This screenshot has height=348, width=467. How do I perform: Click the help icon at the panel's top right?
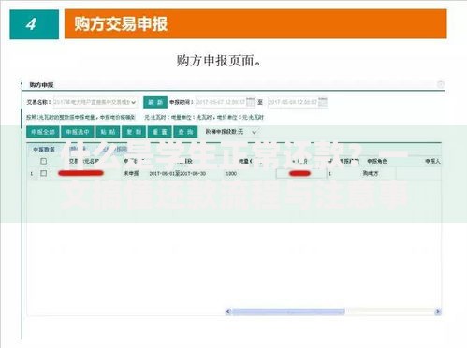(441, 84)
